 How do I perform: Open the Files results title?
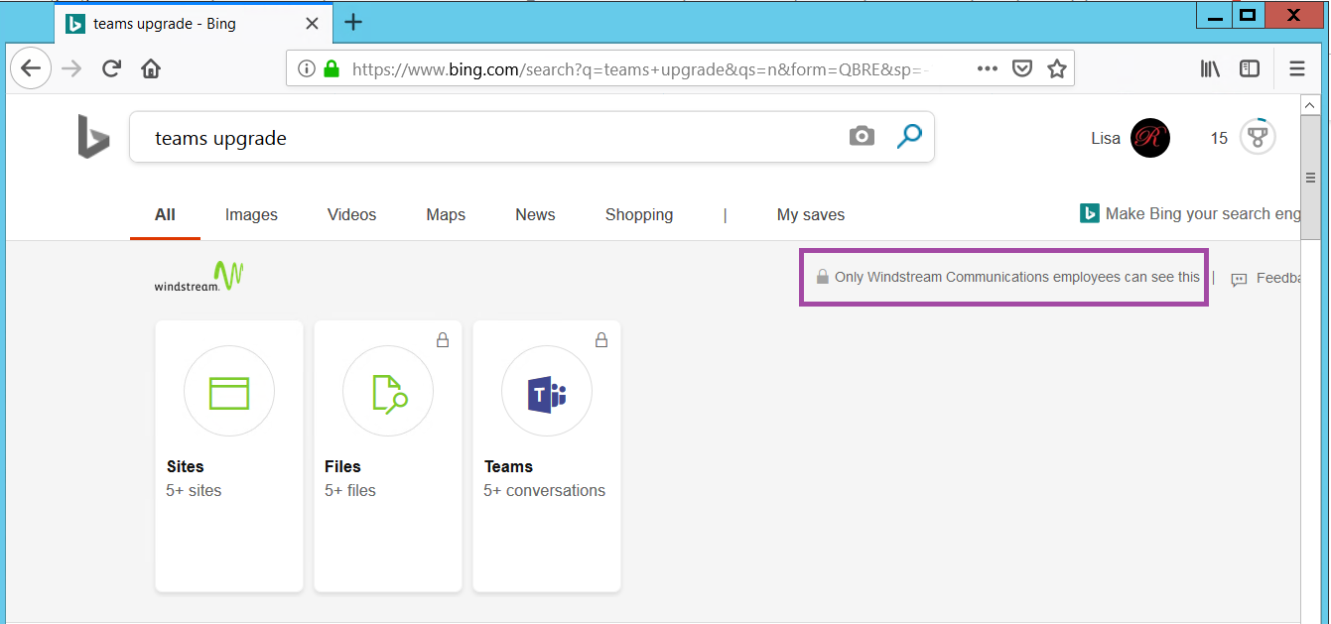[x=342, y=466]
